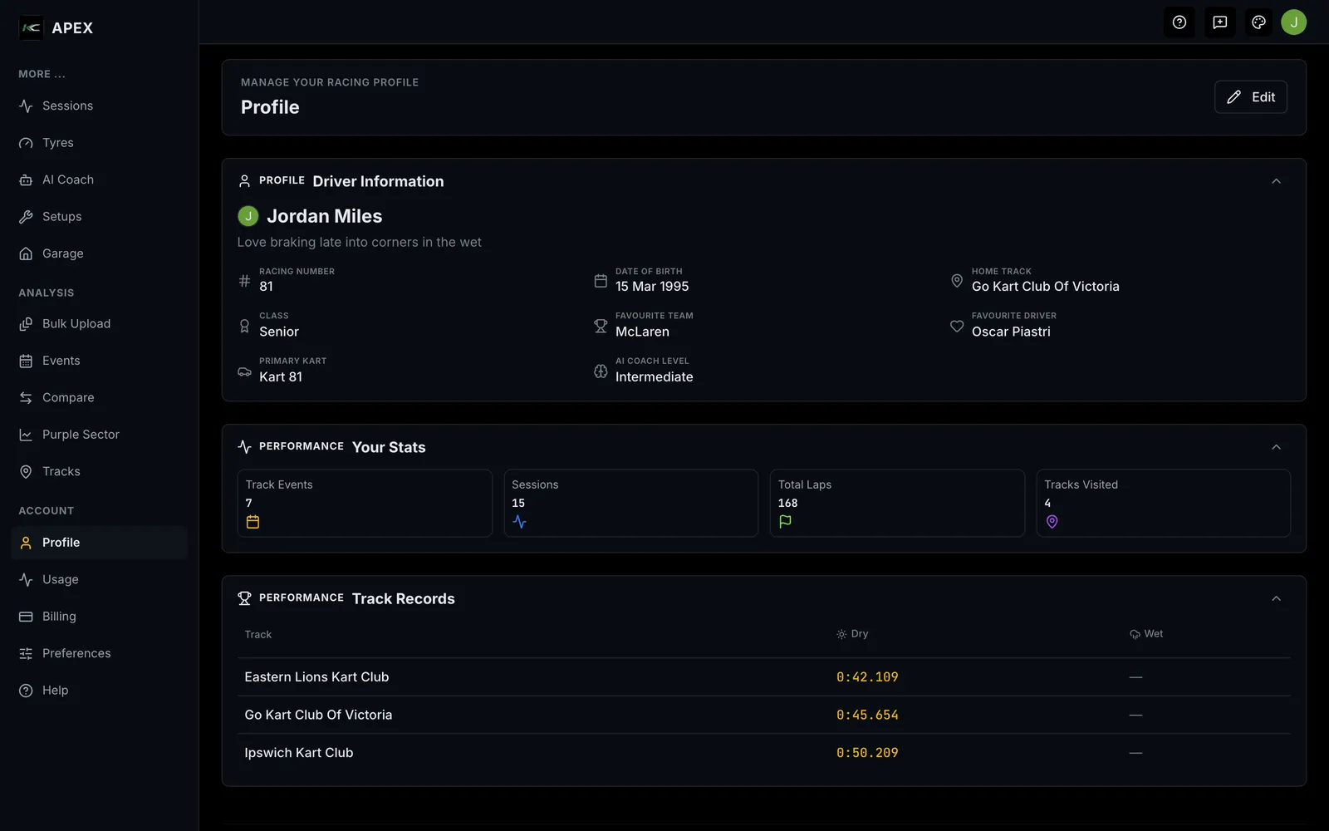Screen dimensions: 1329x831
Task: Click the 0:50.209 dry lap time
Action: (867, 753)
